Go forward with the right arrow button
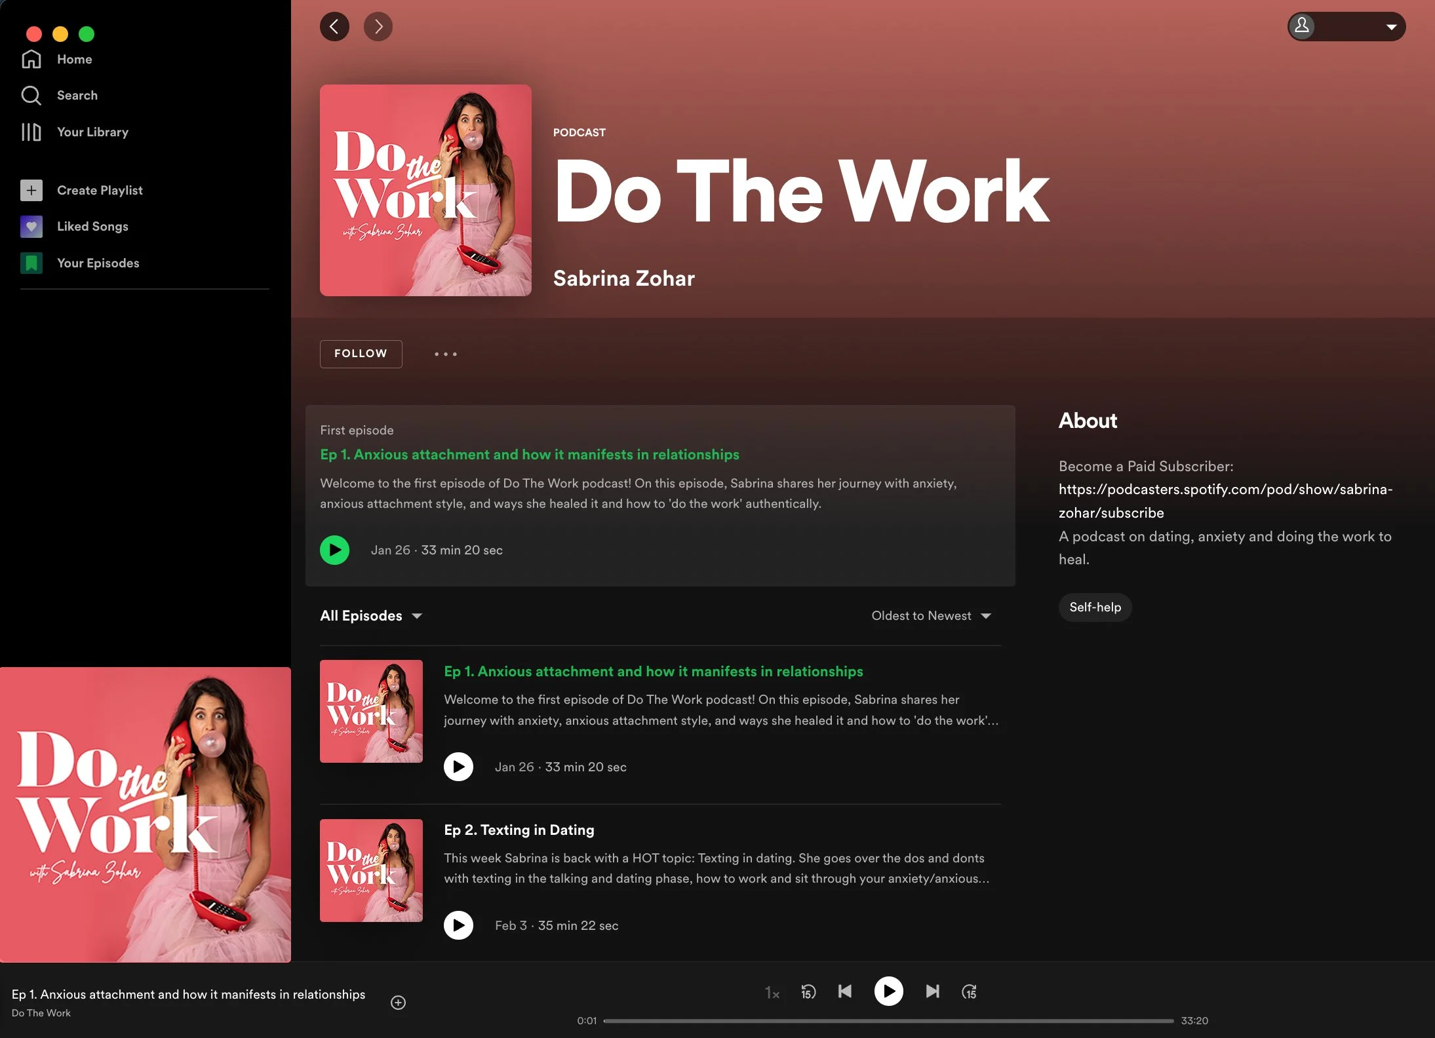The width and height of the screenshot is (1435, 1038). point(378,27)
